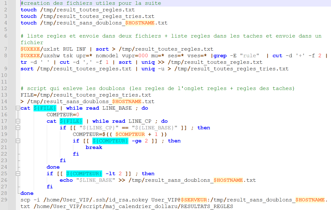Viewport: 331px width, 210px height.
Task: Click line number 13 in the margin
Action: coord(4,95)
